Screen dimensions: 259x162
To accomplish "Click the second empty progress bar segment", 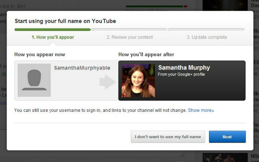I will [x=129, y=29].
